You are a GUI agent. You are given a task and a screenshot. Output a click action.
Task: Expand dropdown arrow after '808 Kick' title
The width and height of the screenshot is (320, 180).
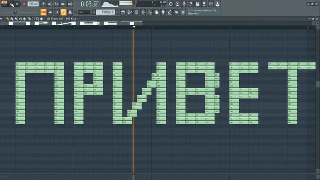point(78,19)
